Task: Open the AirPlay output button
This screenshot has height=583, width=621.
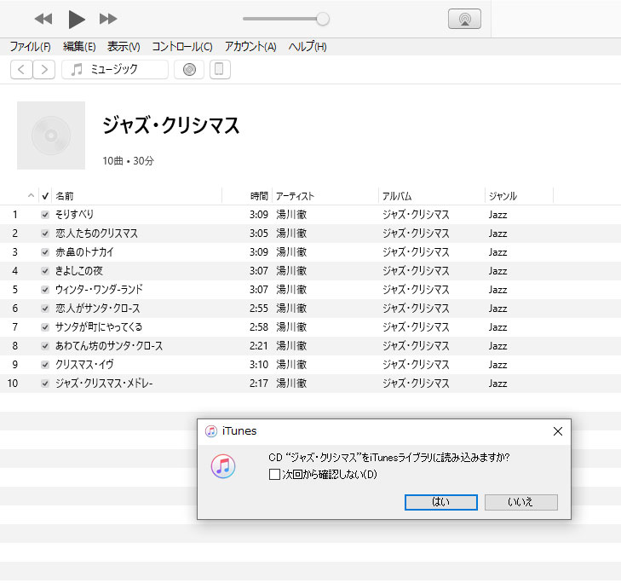Action: coord(464,19)
